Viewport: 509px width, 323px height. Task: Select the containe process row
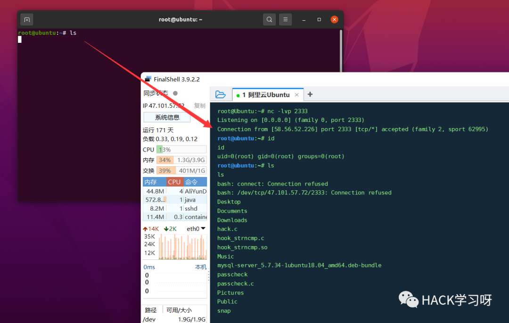click(175, 217)
